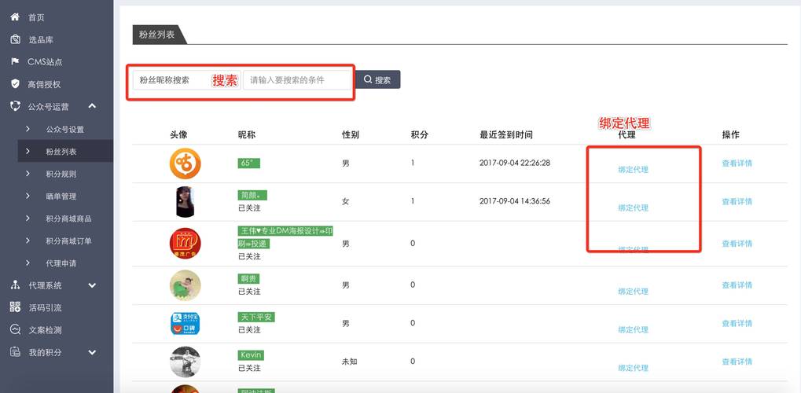This screenshot has width=801, height=393.
Task: Click arrow beside 公众号设置
Action: 28,129
